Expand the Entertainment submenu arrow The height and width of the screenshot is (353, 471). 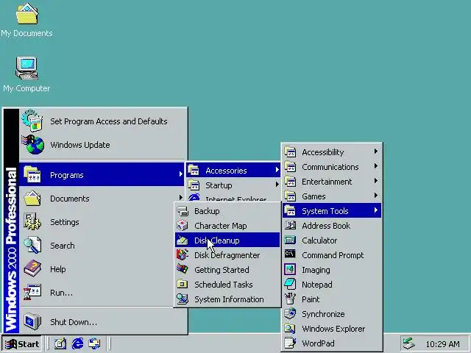376,181
